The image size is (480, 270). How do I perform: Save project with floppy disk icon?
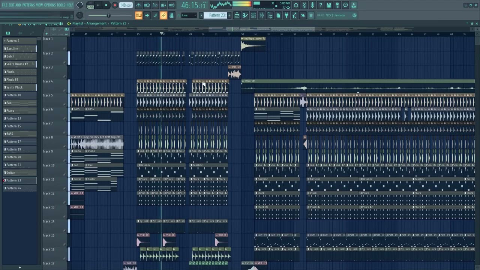click(329, 5)
